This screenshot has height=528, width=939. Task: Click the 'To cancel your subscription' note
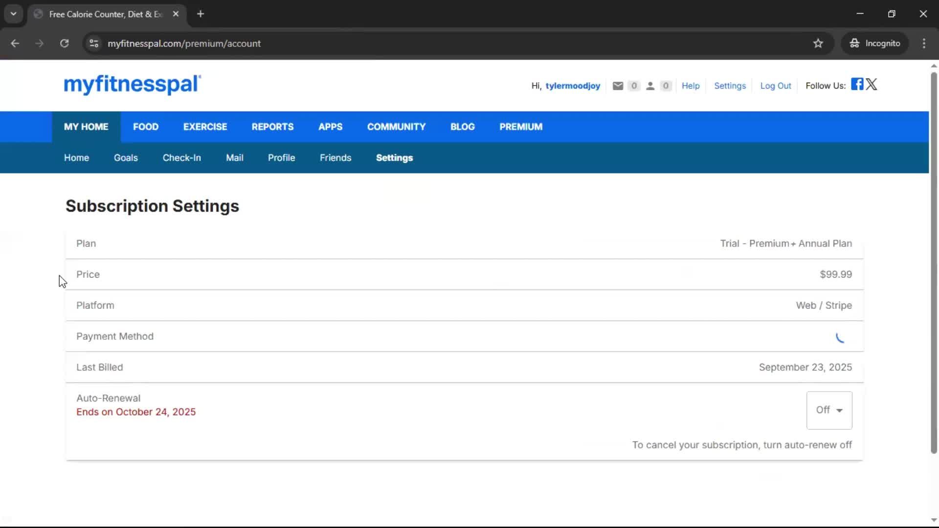click(x=742, y=445)
